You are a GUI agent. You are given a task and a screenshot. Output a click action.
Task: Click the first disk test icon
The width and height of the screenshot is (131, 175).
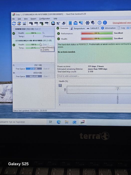pyautogui.click(x=31, y=23)
